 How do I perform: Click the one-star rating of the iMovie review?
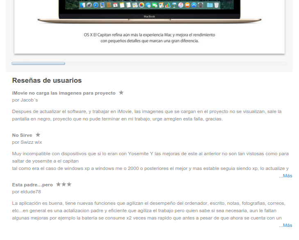[121, 93]
